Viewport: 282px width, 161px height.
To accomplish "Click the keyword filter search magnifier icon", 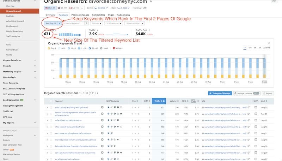I will (86, 23).
